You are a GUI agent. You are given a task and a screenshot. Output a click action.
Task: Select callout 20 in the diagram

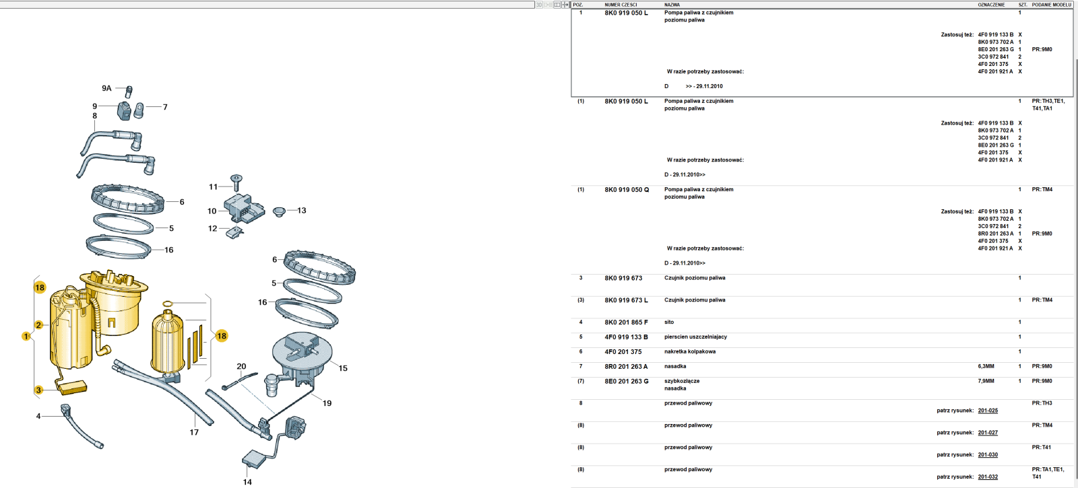click(x=241, y=367)
